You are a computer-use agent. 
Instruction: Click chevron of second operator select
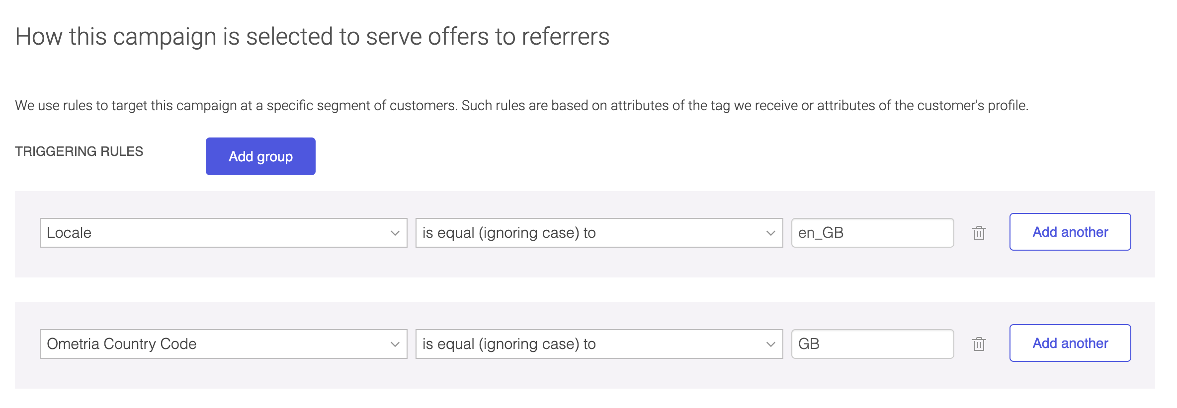(771, 344)
